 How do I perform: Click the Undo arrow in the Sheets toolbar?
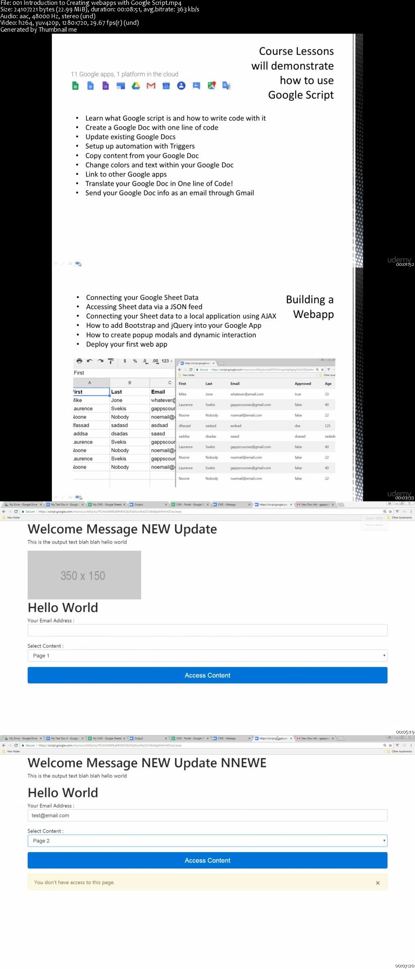click(x=90, y=361)
